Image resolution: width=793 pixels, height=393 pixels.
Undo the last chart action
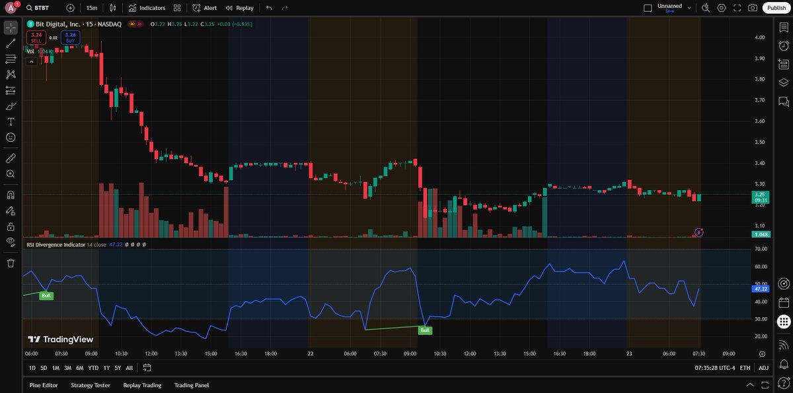(269, 8)
